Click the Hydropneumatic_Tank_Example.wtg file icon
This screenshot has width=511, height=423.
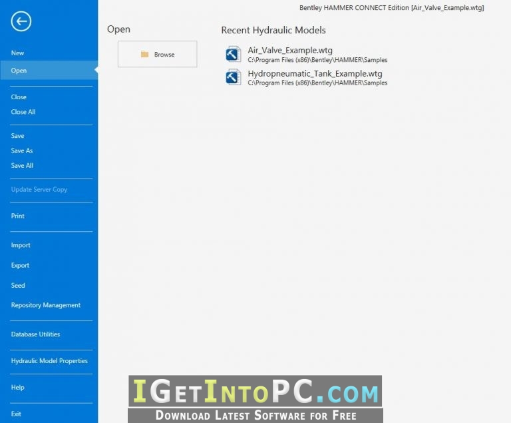[x=234, y=77]
